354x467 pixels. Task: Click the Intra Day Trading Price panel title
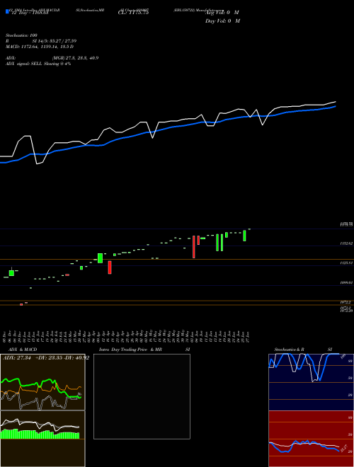pyautogui.click(x=144, y=350)
